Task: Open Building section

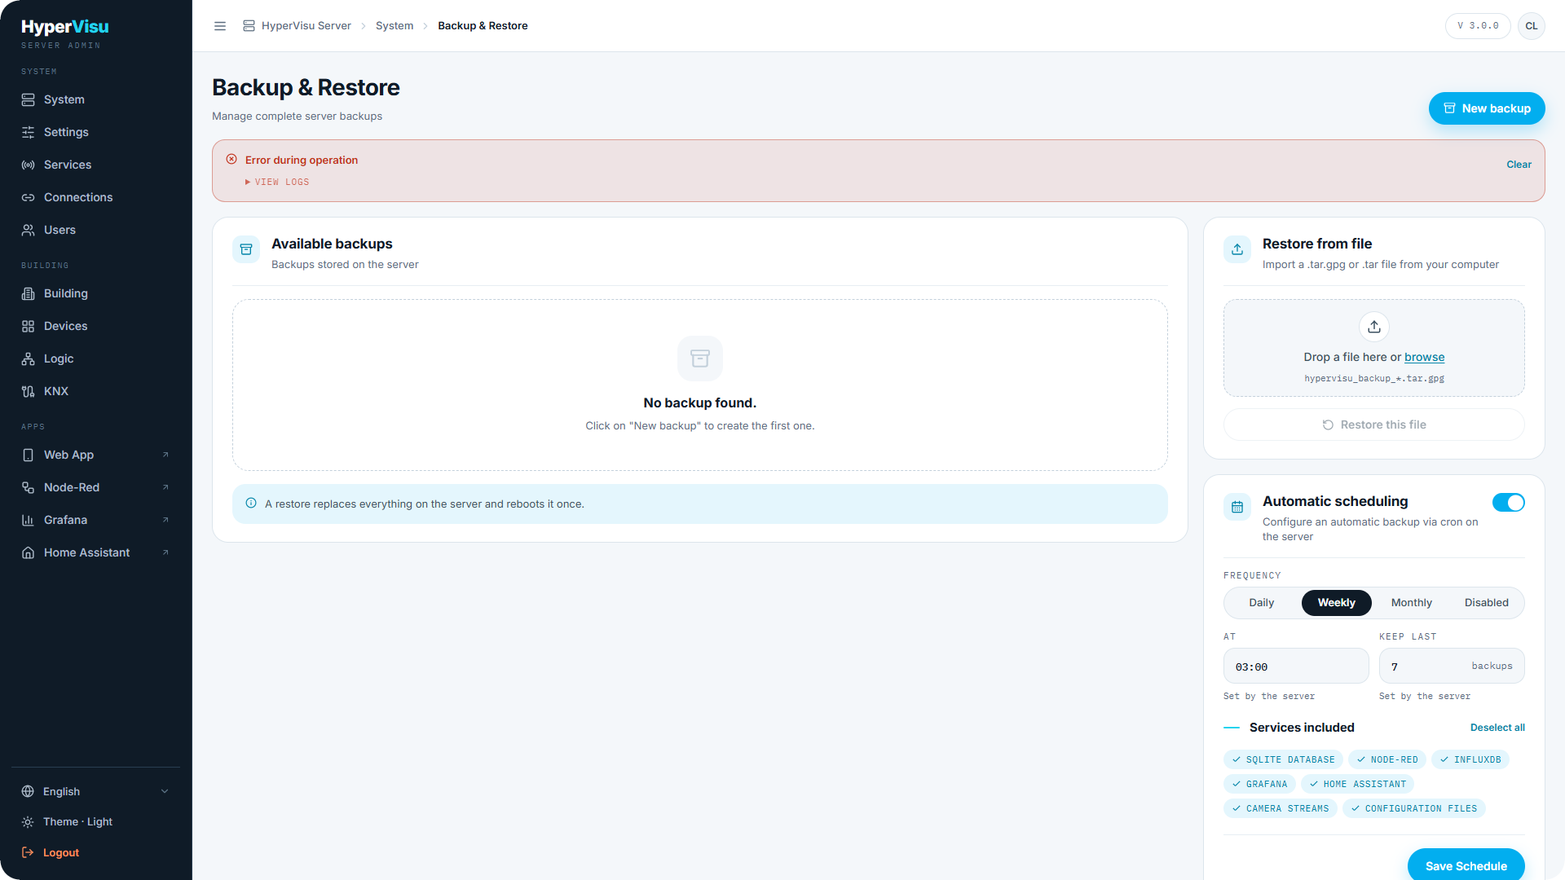Action: click(95, 293)
